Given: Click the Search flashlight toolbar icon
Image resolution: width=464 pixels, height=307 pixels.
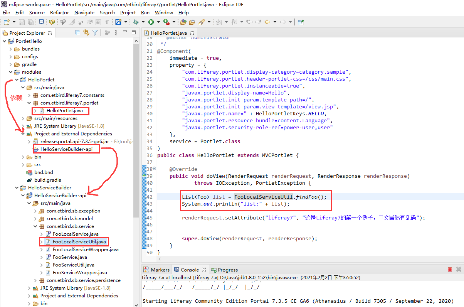Looking at the screenshot, I should point(202,22).
